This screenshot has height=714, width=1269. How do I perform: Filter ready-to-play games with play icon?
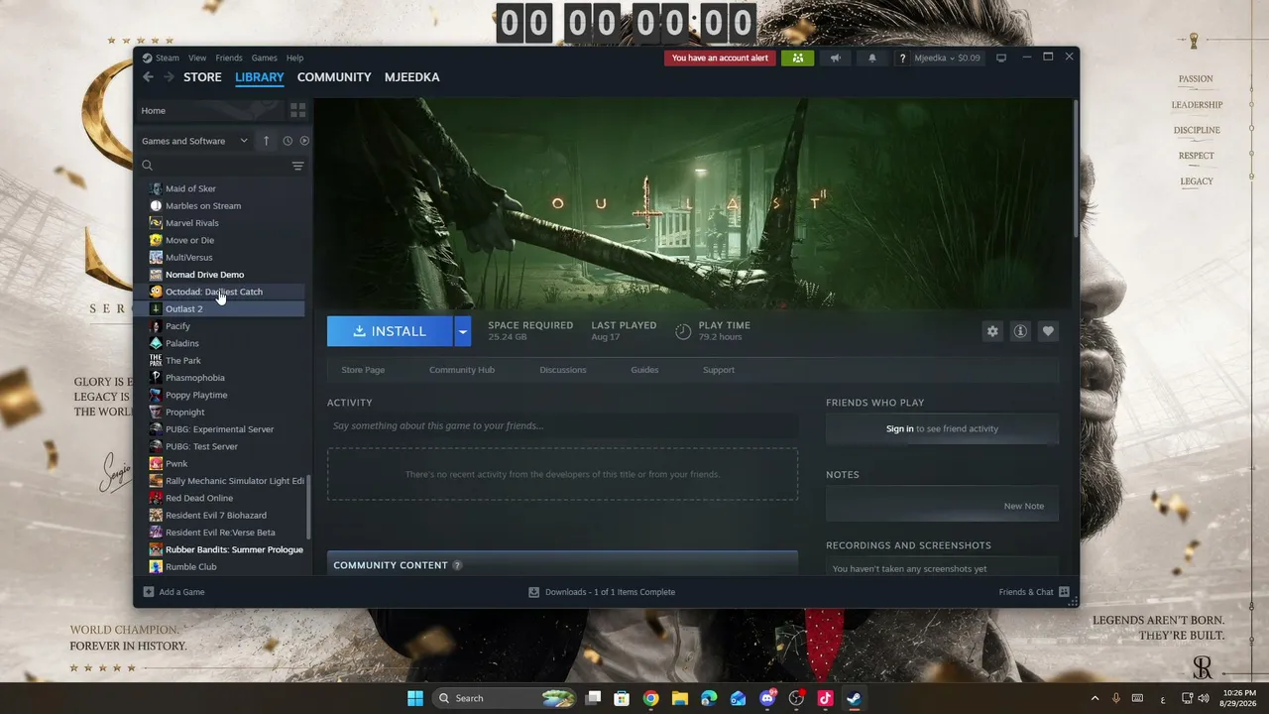tap(304, 141)
